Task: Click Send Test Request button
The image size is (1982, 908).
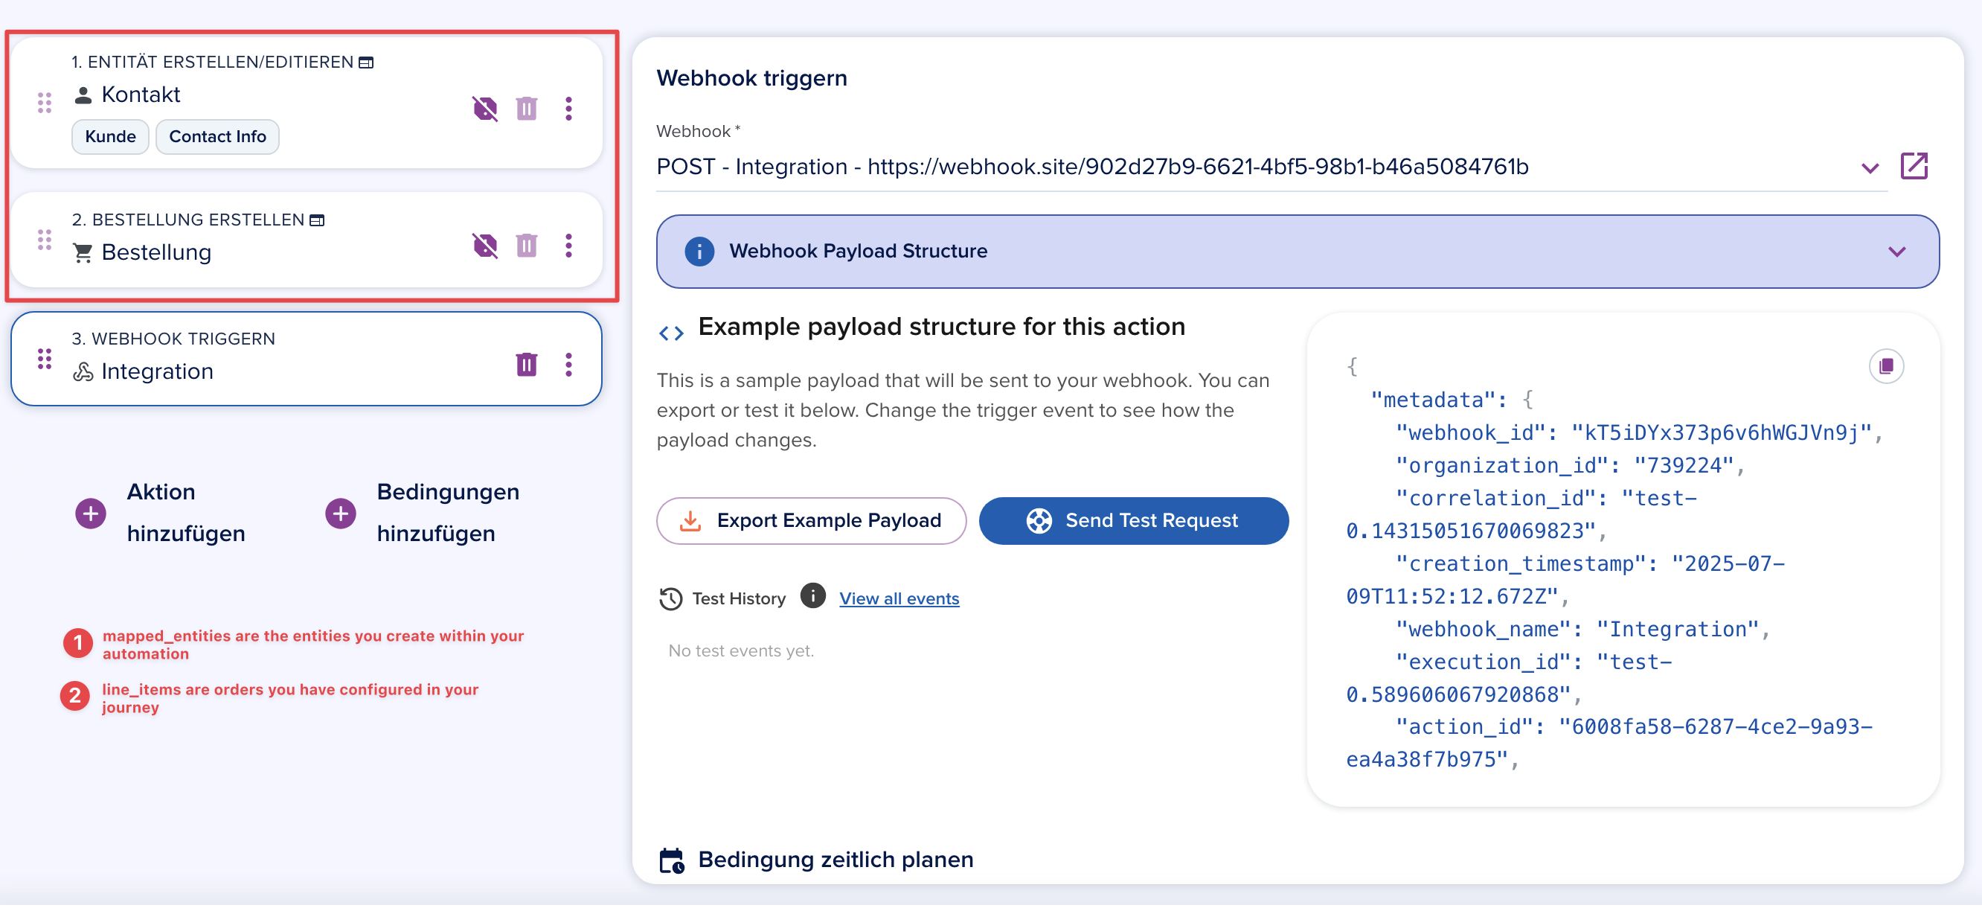Action: tap(1134, 522)
